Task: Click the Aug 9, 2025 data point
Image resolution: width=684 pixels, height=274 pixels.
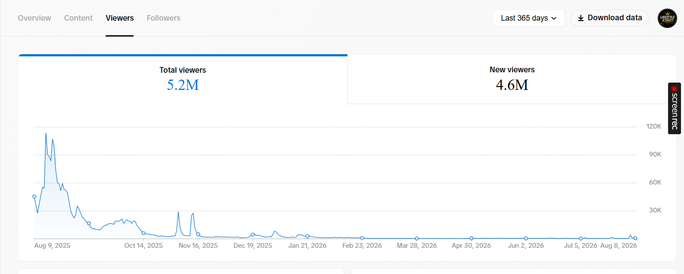Action: (x=34, y=197)
